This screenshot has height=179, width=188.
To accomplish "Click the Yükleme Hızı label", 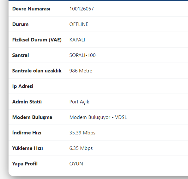I will [x=27, y=148].
